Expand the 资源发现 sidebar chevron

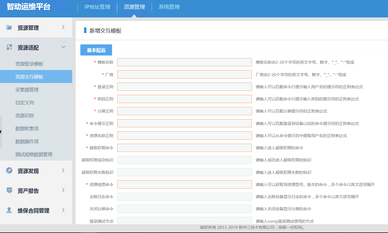click(63, 170)
